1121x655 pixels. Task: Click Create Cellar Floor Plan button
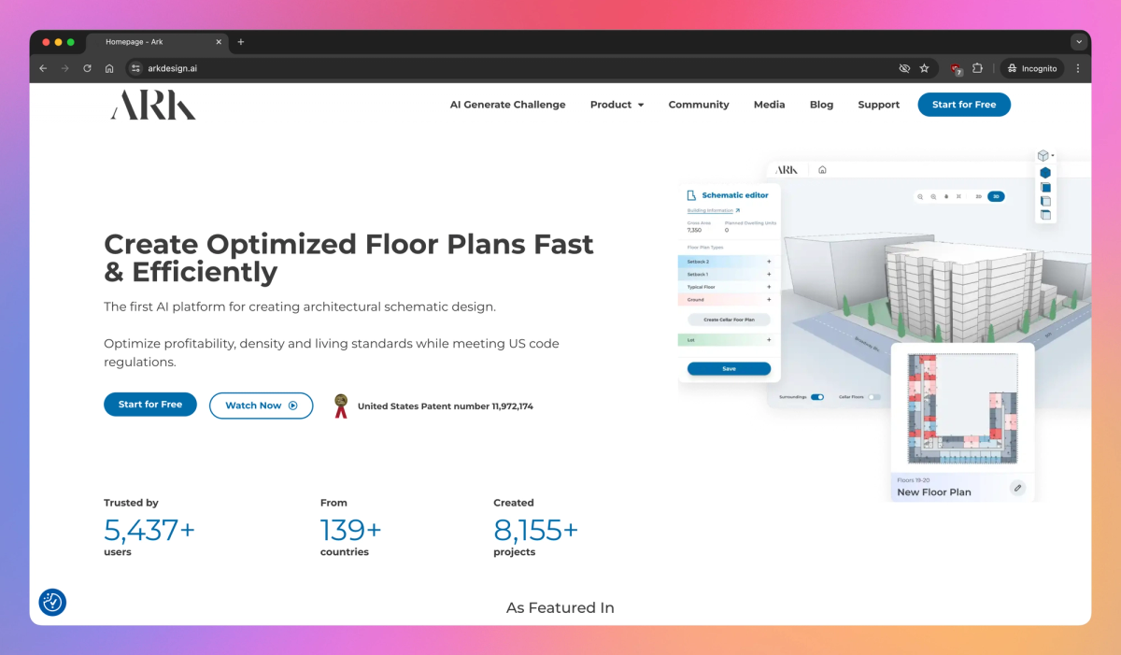point(729,320)
